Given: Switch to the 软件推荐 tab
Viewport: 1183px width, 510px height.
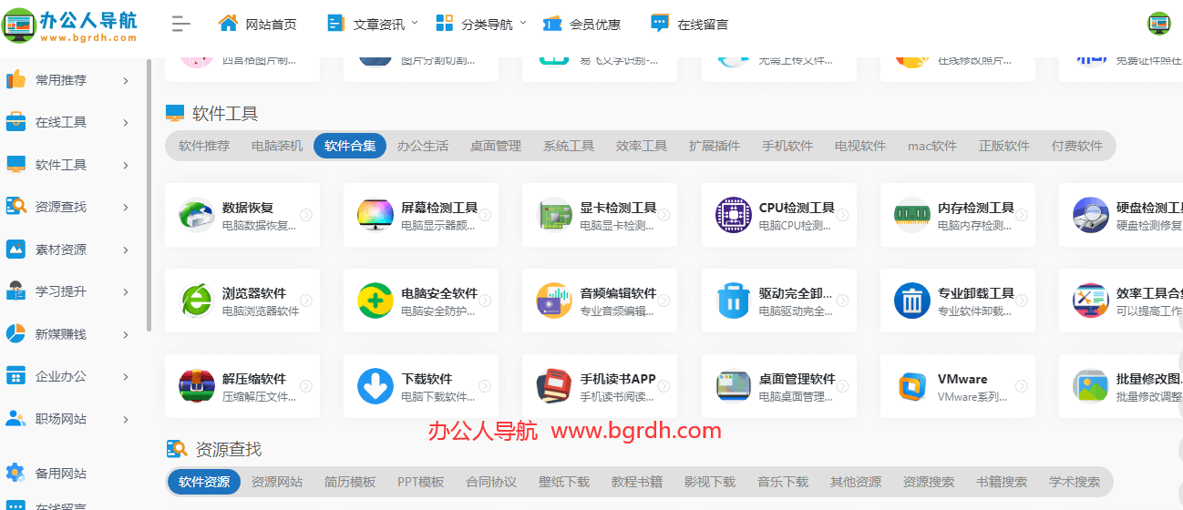Looking at the screenshot, I should pos(204,146).
